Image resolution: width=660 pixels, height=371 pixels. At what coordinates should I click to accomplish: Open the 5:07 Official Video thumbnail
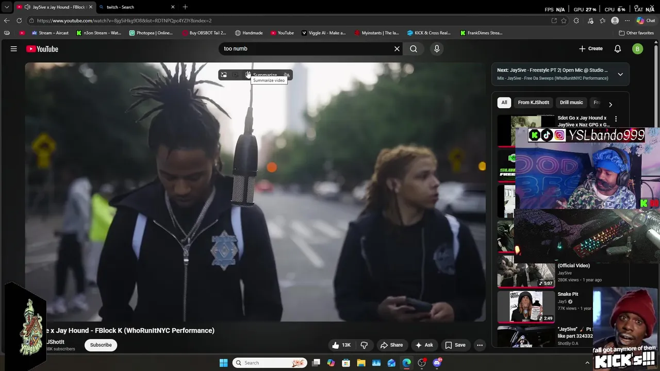coord(526,273)
